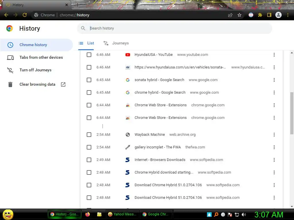Open Chrome's three-dot main menu
Viewport: 294px width, 220px height.
pyautogui.click(x=288, y=15)
